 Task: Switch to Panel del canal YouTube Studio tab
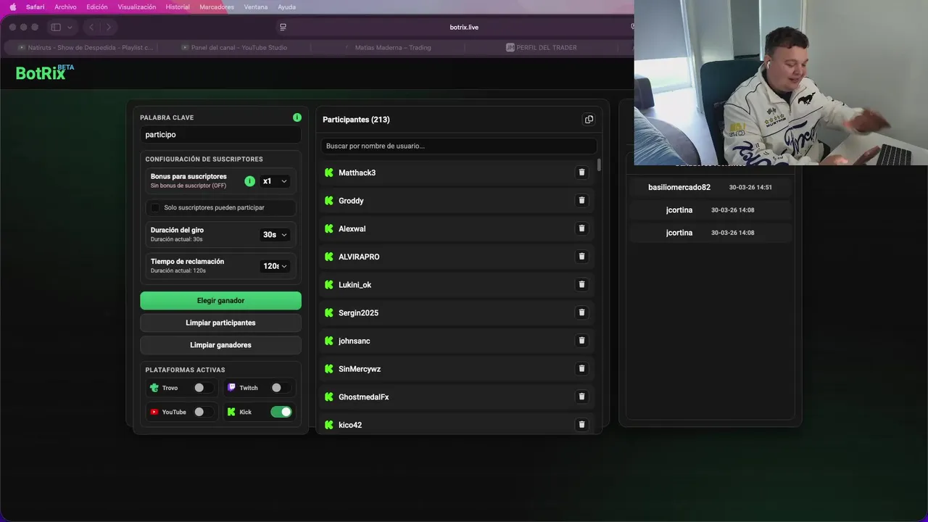pyautogui.click(x=233, y=47)
